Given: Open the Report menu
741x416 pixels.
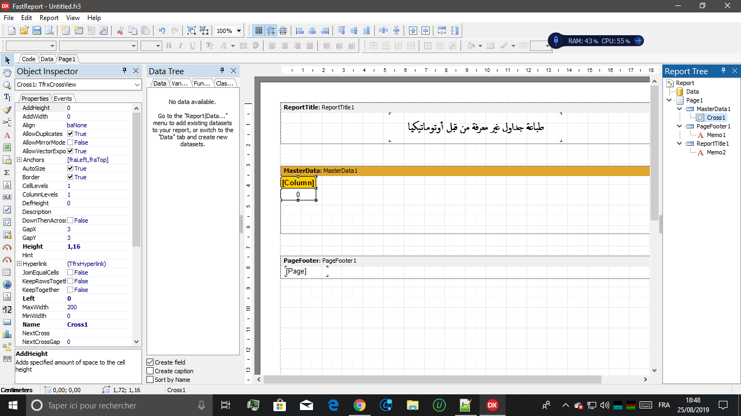Looking at the screenshot, I should click(49, 18).
